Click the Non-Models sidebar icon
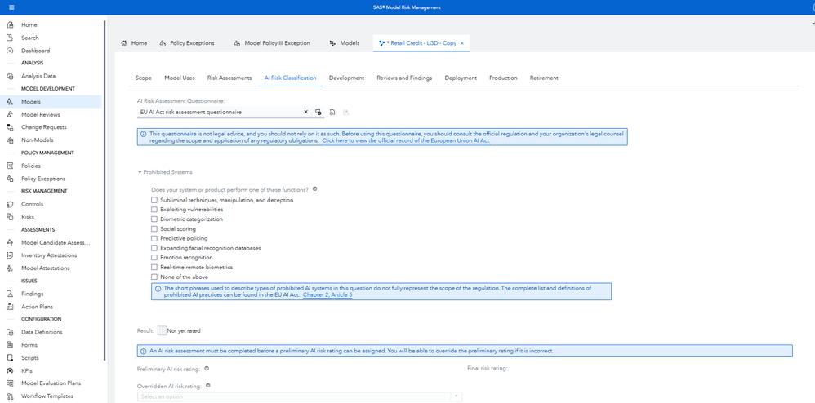Screen dimensions: 815x403 pos(9,140)
